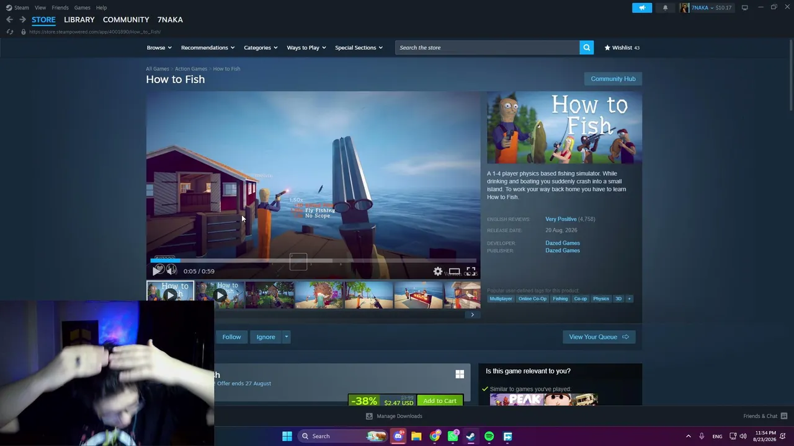This screenshot has height=446, width=794.
Task: Open the View menu
Action: tap(40, 7)
